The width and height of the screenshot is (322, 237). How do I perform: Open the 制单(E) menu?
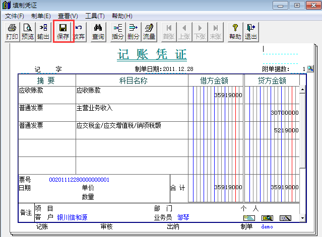click(x=41, y=17)
